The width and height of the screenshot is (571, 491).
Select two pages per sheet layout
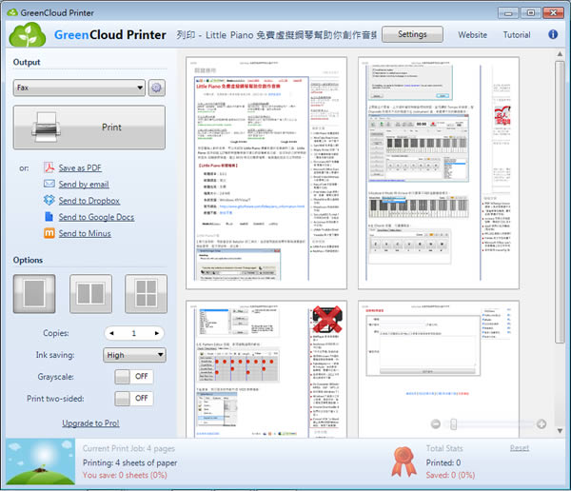point(89,295)
